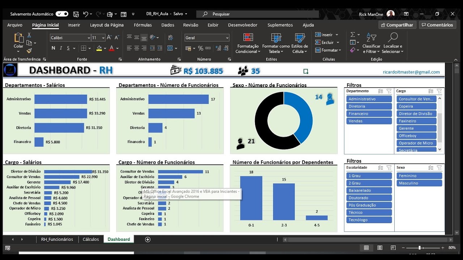The image size is (463, 260).
Task: Open the borders dropdown arrow
Action: pos(90,48)
